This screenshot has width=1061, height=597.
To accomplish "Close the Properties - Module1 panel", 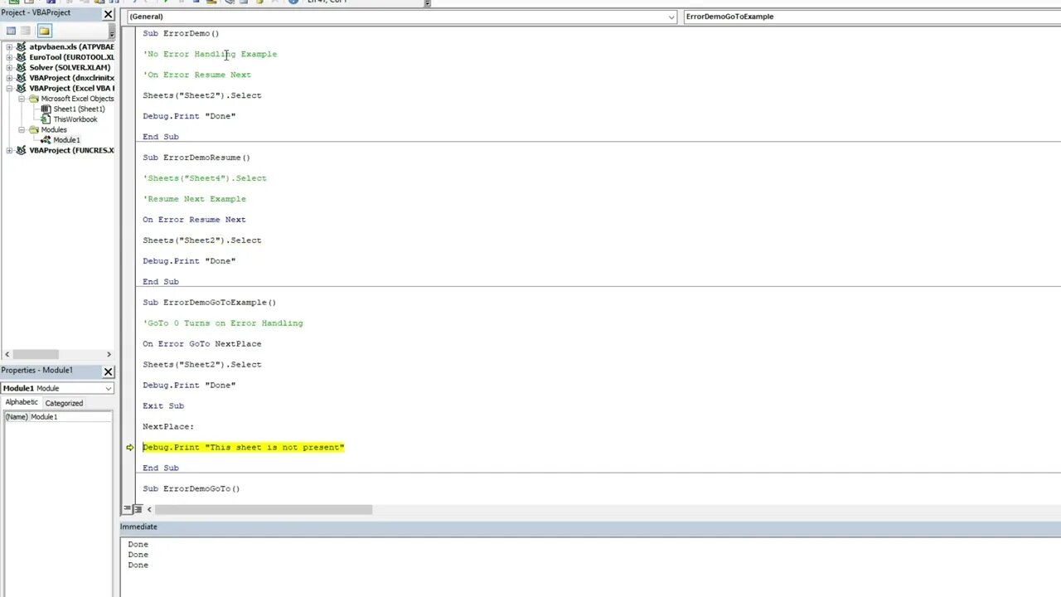I will (108, 371).
